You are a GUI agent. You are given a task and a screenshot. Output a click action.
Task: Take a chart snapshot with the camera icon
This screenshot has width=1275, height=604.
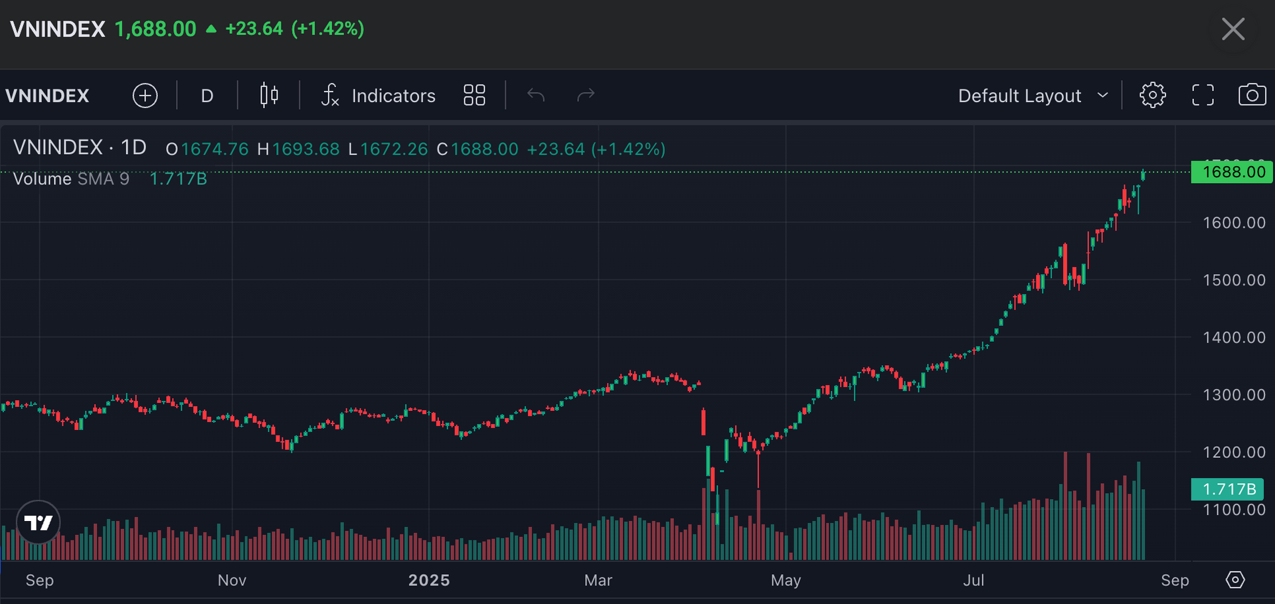(1252, 96)
